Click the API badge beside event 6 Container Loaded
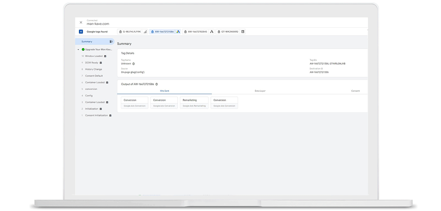The image size is (441, 211). tap(107, 82)
